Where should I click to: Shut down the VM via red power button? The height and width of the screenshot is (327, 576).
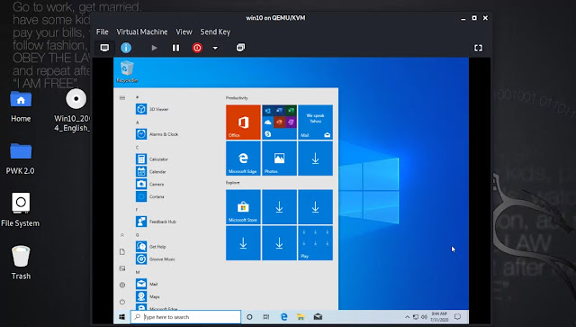[197, 48]
